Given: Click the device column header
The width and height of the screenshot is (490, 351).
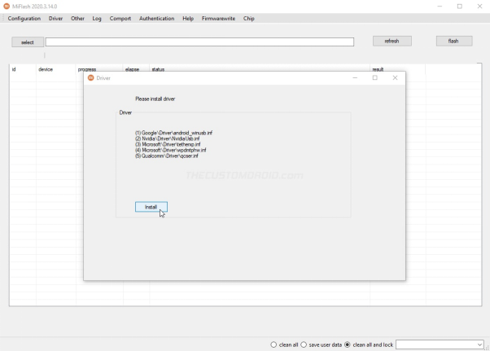Looking at the screenshot, I should coord(55,69).
